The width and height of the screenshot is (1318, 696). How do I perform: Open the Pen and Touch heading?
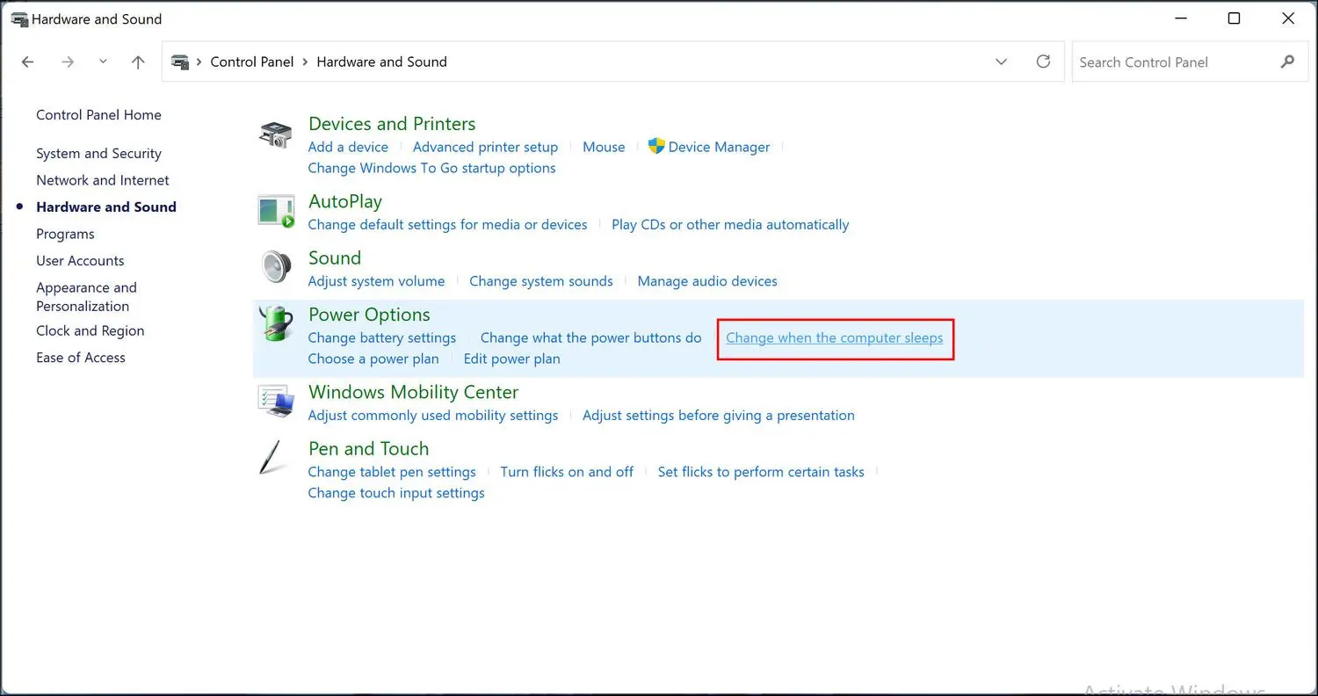(368, 449)
